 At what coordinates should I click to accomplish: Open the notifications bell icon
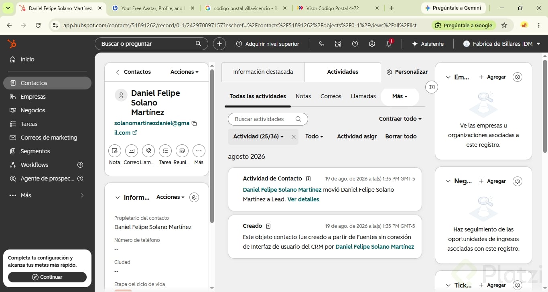click(x=389, y=44)
